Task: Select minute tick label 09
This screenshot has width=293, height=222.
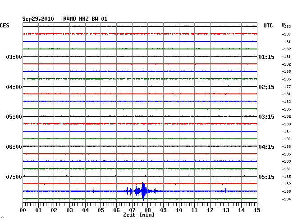Action: coord(163,210)
